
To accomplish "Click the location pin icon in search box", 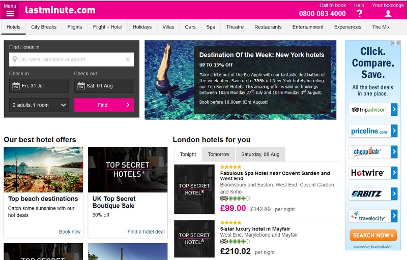I will pyautogui.click(x=15, y=59).
